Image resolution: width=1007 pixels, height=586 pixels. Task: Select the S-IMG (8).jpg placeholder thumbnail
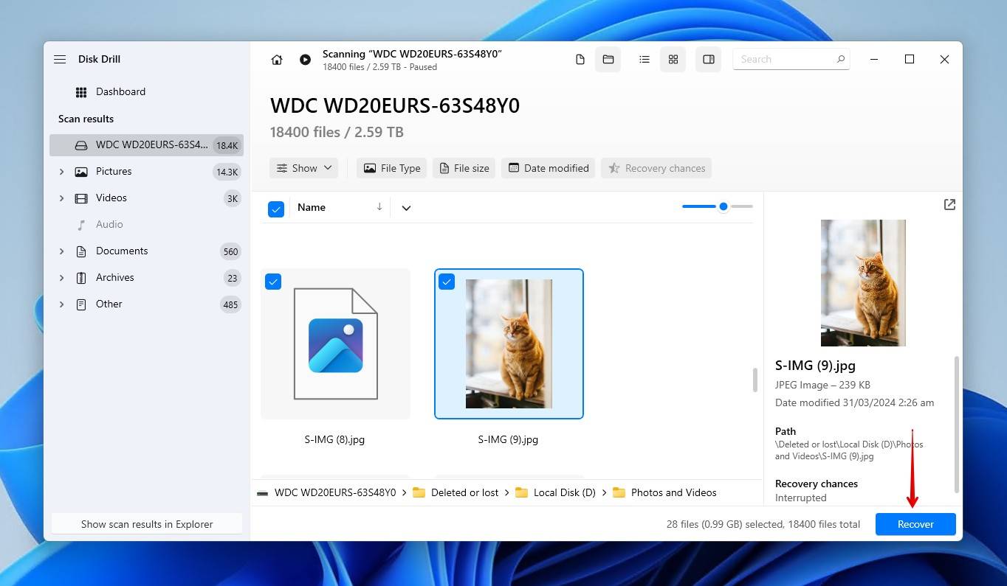tap(335, 343)
